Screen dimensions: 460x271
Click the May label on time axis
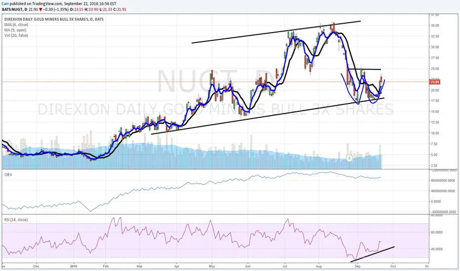212,267
